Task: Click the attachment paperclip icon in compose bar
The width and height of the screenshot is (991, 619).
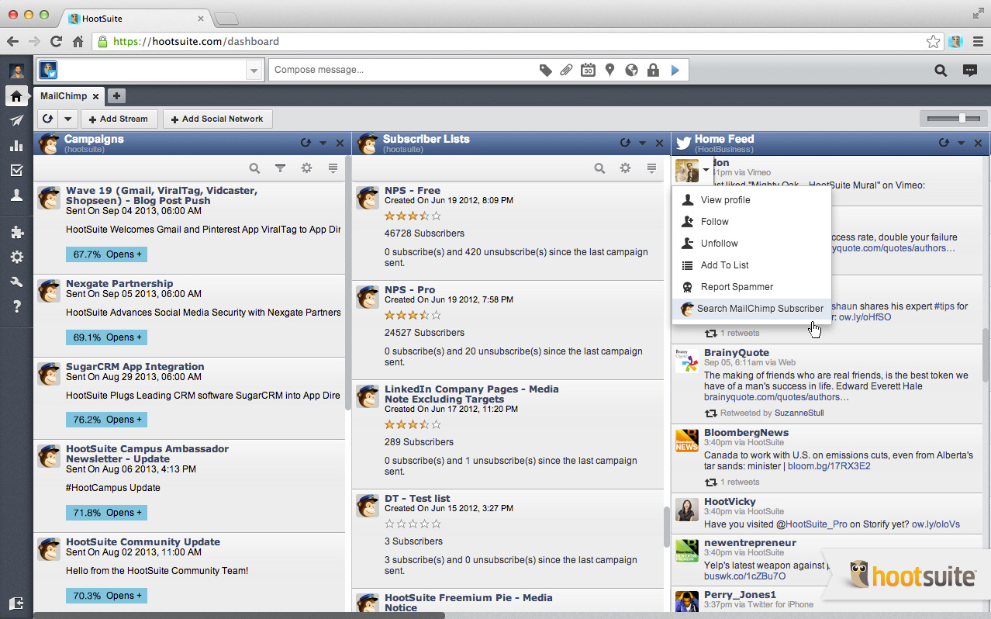Action: pyautogui.click(x=567, y=71)
